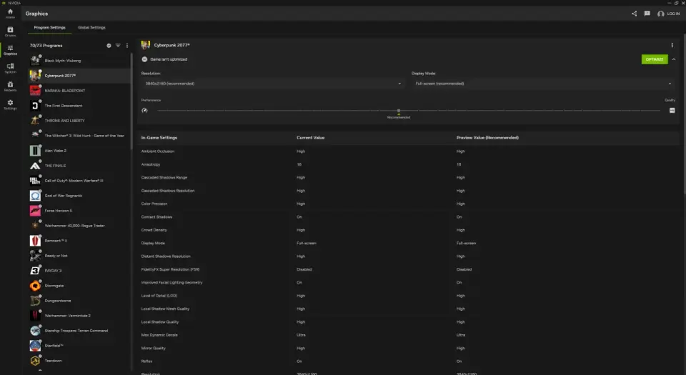The width and height of the screenshot is (686, 375).
Task: Click the Reflex setting row
Action: pyautogui.click(x=408, y=361)
